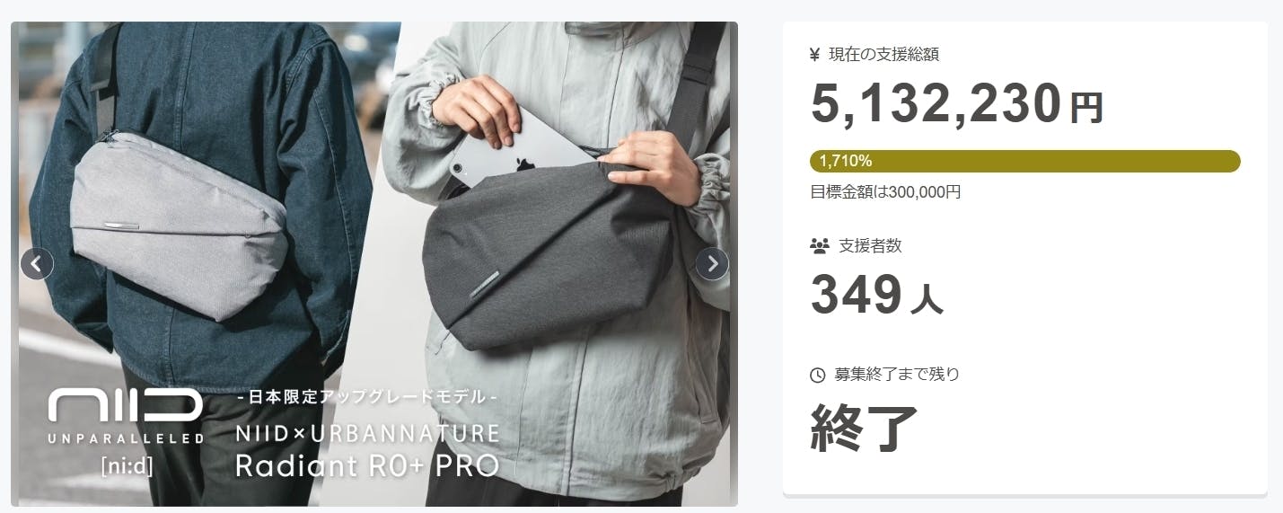This screenshot has width=1283, height=513.
Task: Click the Radiant R0+ PRO product title
Action: point(366,465)
